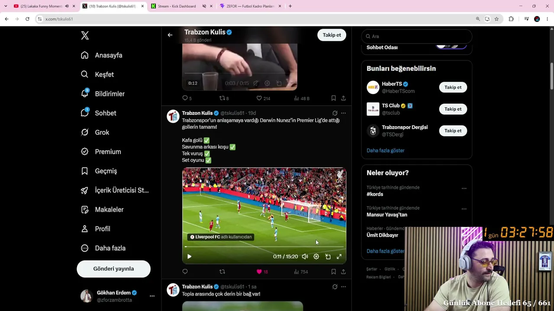Share the Darwin Nunez post

(343, 272)
